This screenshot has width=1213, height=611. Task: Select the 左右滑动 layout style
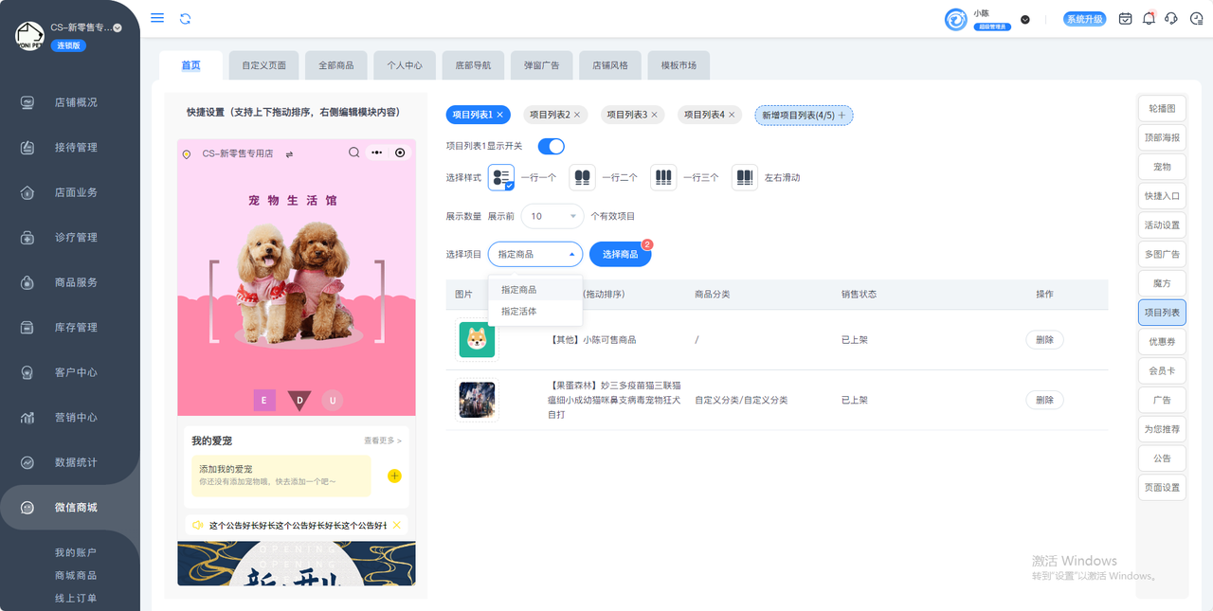745,177
